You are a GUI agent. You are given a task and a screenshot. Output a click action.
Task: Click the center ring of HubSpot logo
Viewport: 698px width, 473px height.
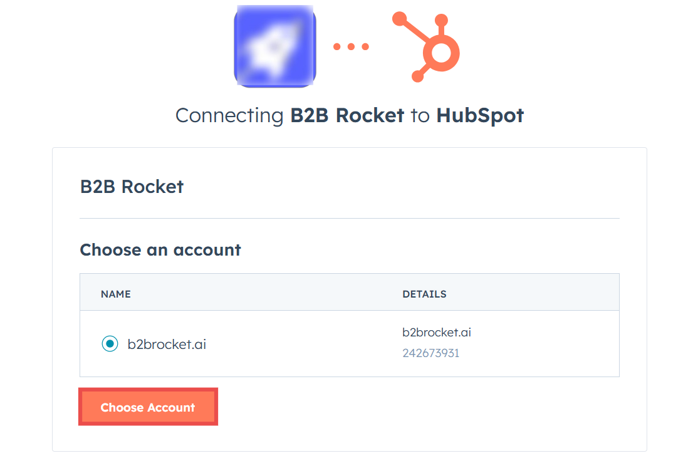(x=440, y=54)
